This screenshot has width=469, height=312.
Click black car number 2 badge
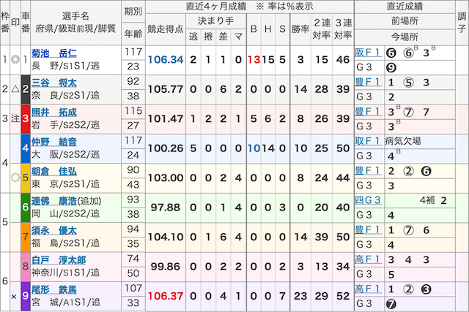pyautogui.click(x=26, y=89)
